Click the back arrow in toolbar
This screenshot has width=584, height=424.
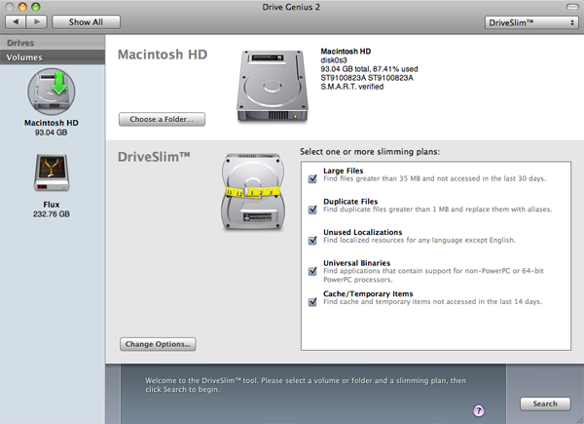click(16, 22)
